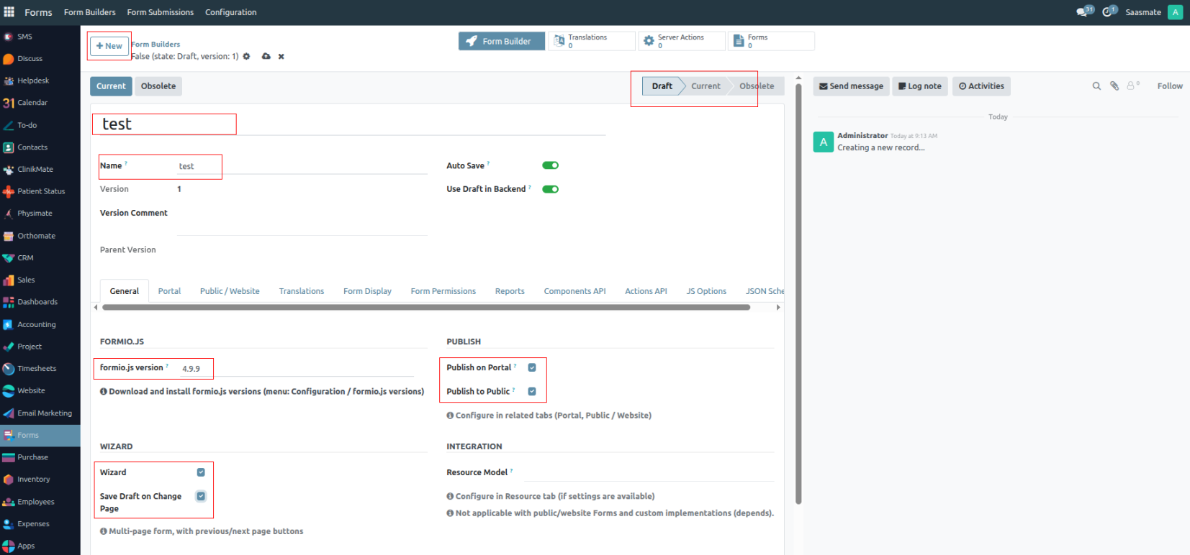Open the Resource Model dropdown field

pyautogui.click(x=646, y=473)
